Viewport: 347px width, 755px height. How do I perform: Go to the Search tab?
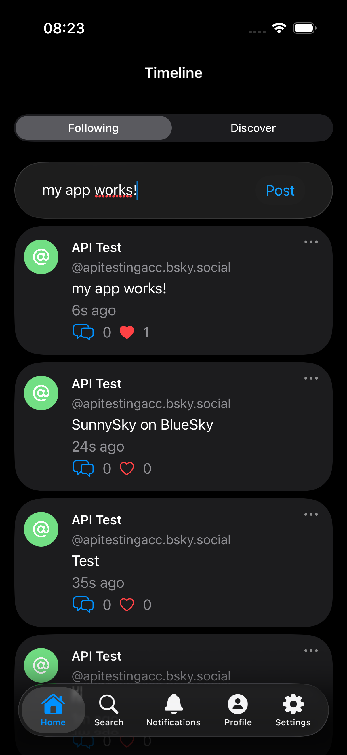(109, 710)
